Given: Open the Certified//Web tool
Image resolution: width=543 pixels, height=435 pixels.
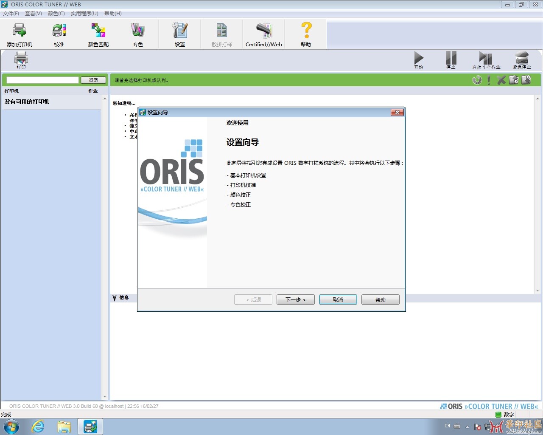Looking at the screenshot, I should 264,34.
